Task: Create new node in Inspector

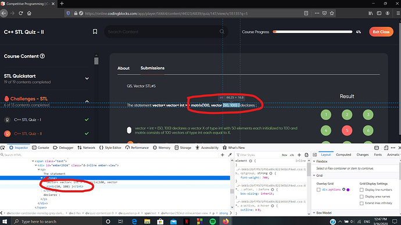Action: [223, 155]
